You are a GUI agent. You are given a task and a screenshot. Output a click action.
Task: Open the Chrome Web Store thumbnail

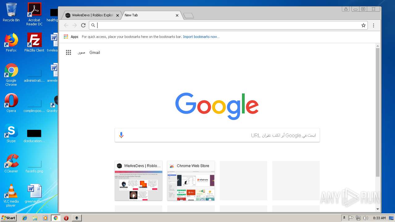pyautogui.click(x=191, y=181)
